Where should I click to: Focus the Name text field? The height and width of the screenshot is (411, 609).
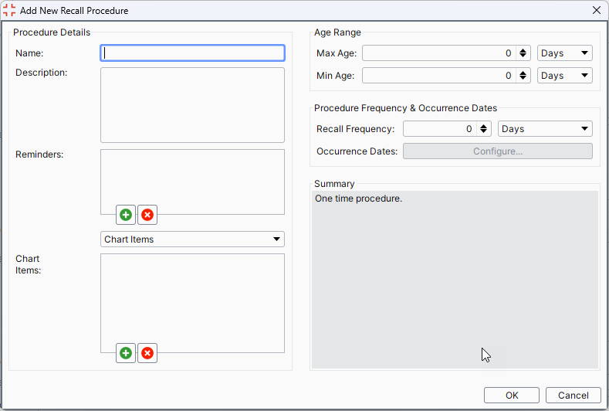point(192,53)
